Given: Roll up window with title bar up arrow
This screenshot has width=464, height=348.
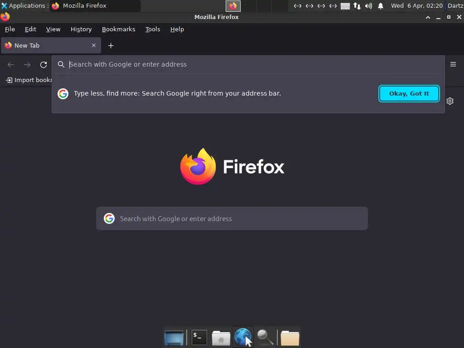Looking at the screenshot, I should (x=428, y=17).
